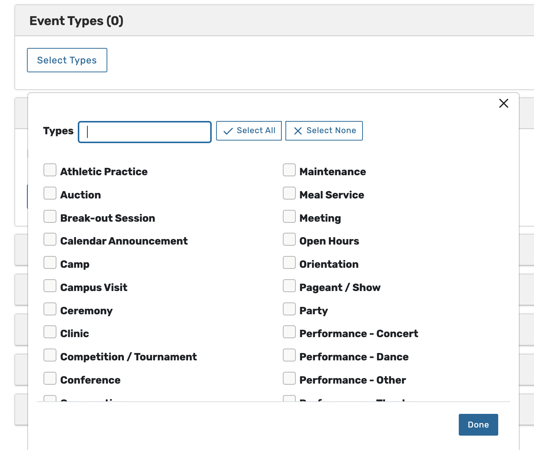Viewport: 534px width, 450px height.
Task: Enable the Meal Service checkbox
Action: (289, 193)
